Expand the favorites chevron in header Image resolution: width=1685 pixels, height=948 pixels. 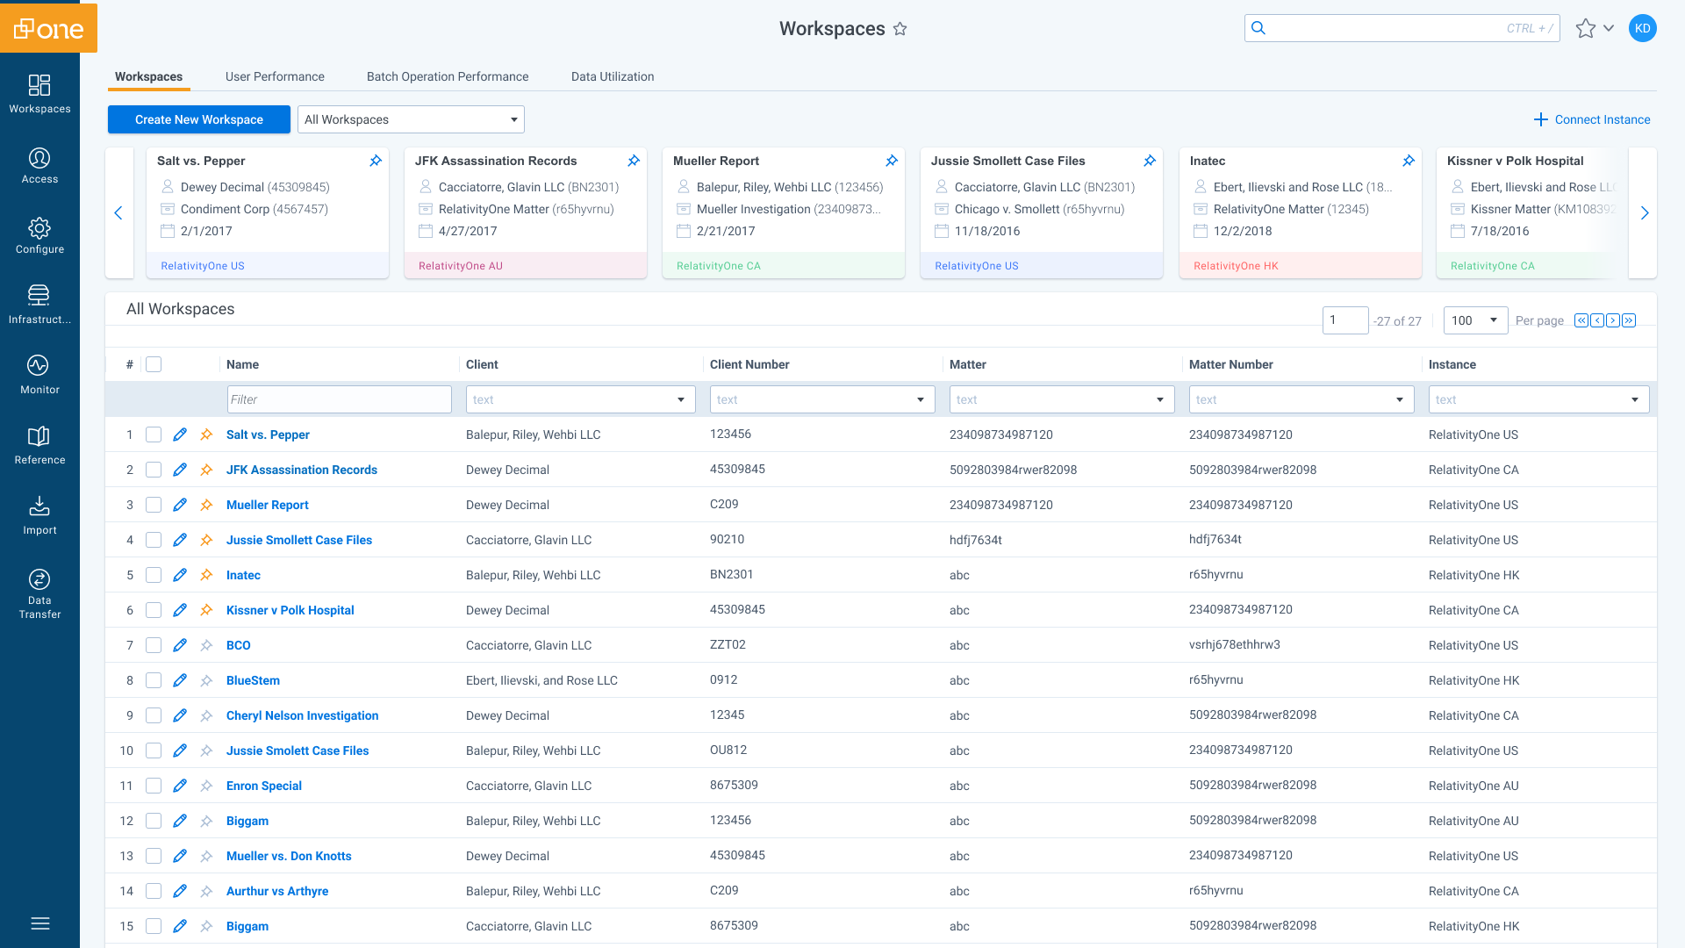1609,28
